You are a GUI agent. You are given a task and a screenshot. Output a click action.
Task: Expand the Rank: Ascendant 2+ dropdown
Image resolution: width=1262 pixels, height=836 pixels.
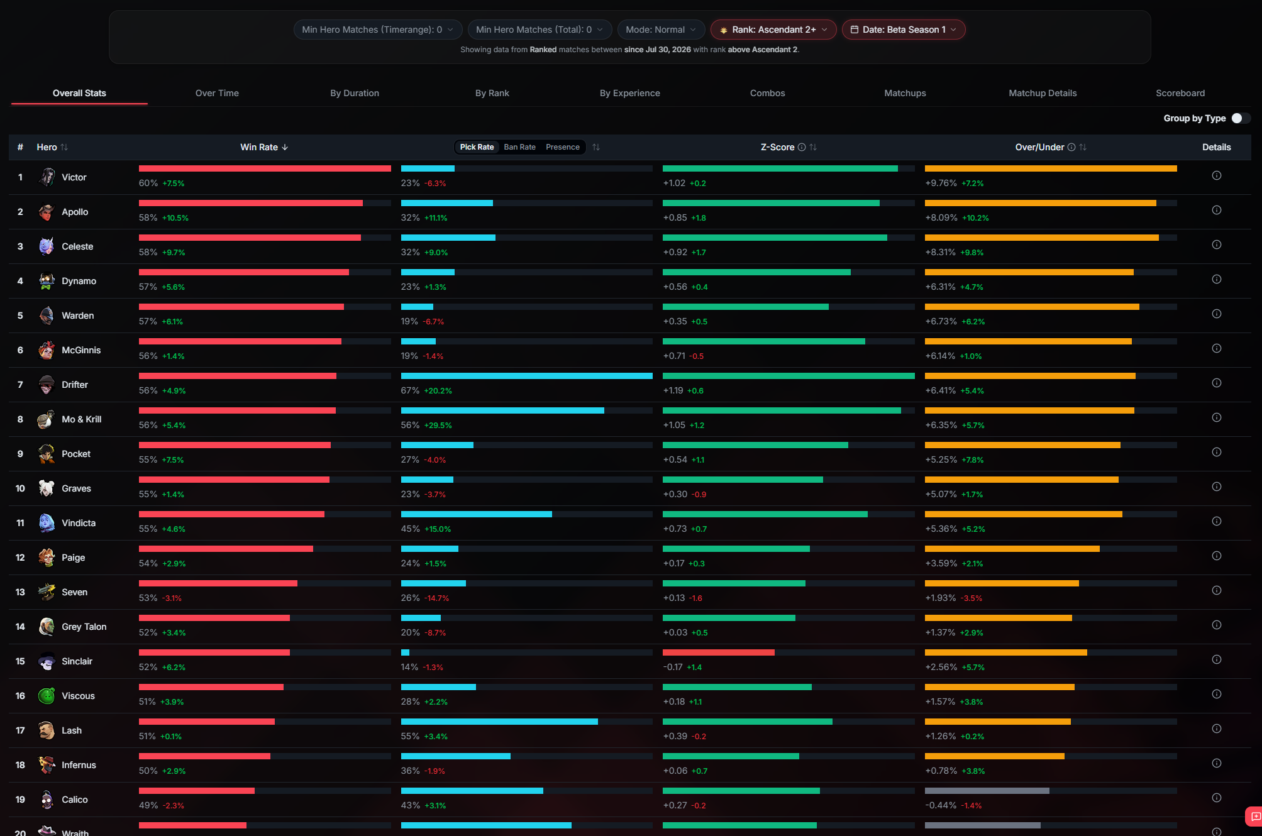(x=773, y=30)
